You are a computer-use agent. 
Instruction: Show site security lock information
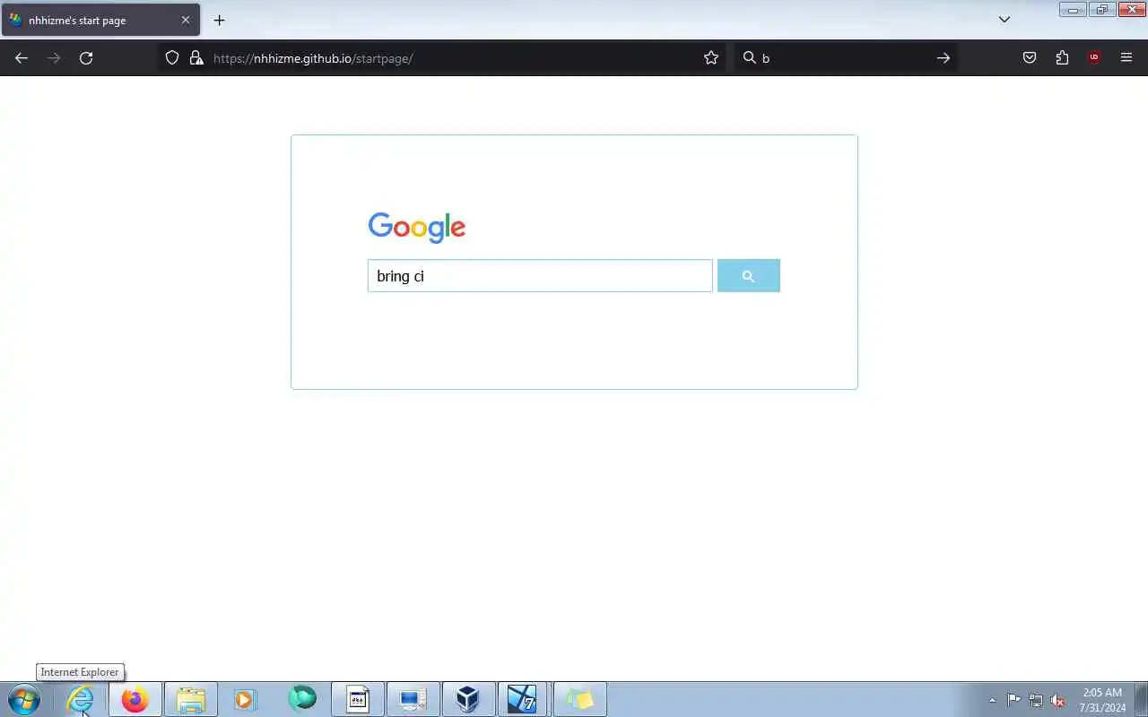(x=196, y=58)
